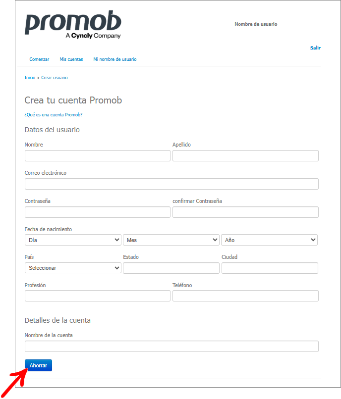Click the Promob logo
The width and height of the screenshot is (341, 399).
point(73,25)
